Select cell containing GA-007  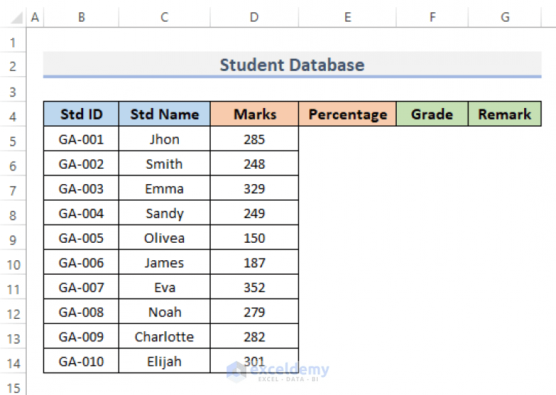[81, 287]
